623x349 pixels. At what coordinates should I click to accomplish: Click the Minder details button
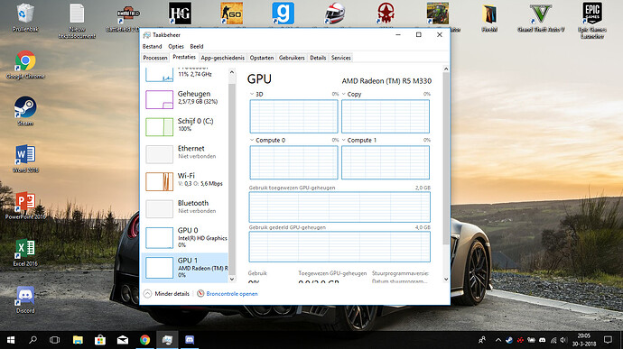(x=167, y=294)
